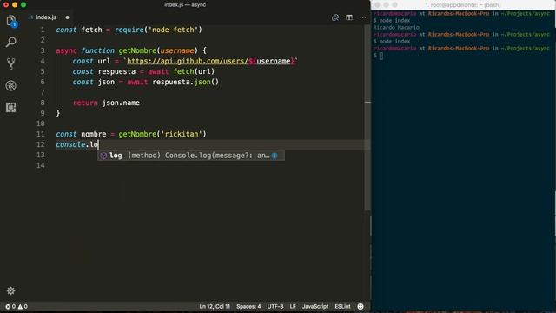Click first 'node index' command in terminal
The height and width of the screenshot is (313, 556).
[x=394, y=21]
